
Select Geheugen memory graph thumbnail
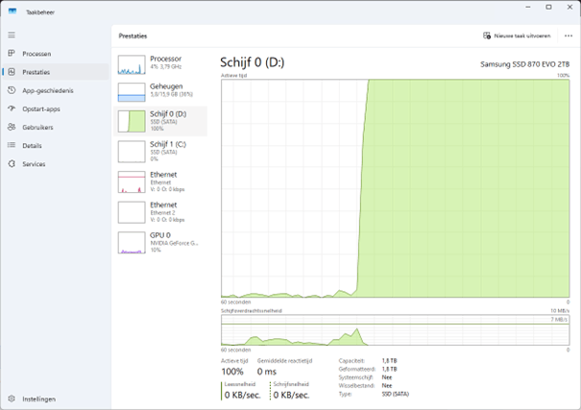pyautogui.click(x=132, y=92)
